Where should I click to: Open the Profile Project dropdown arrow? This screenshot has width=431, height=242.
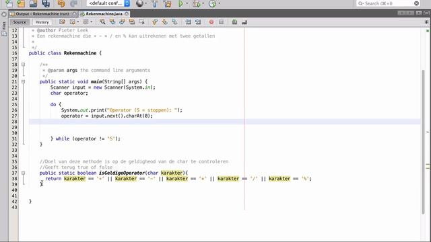(x=219, y=3)
